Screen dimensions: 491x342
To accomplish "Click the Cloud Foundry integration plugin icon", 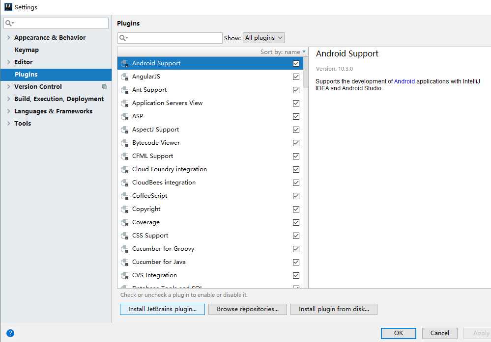I will [x=125, y=169].
